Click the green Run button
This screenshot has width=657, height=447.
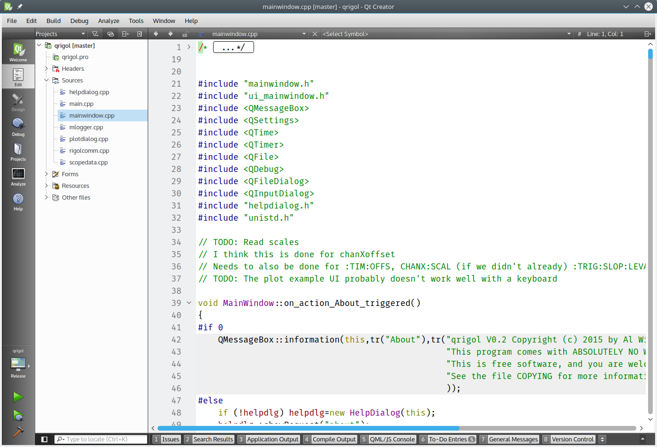[x=18, y=397]
